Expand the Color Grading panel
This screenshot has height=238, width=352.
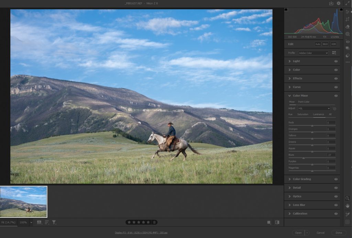[x=289, y=179]
